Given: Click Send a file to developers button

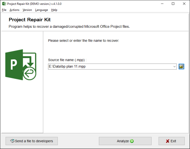Looking at the screenshot, I should coord(32,141).
